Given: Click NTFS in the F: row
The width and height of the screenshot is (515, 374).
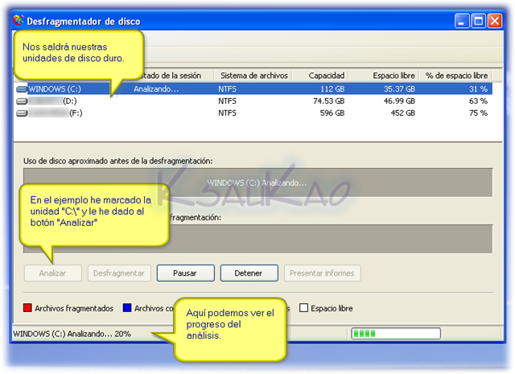Looking at the screenshot, I should click(227, 113).
